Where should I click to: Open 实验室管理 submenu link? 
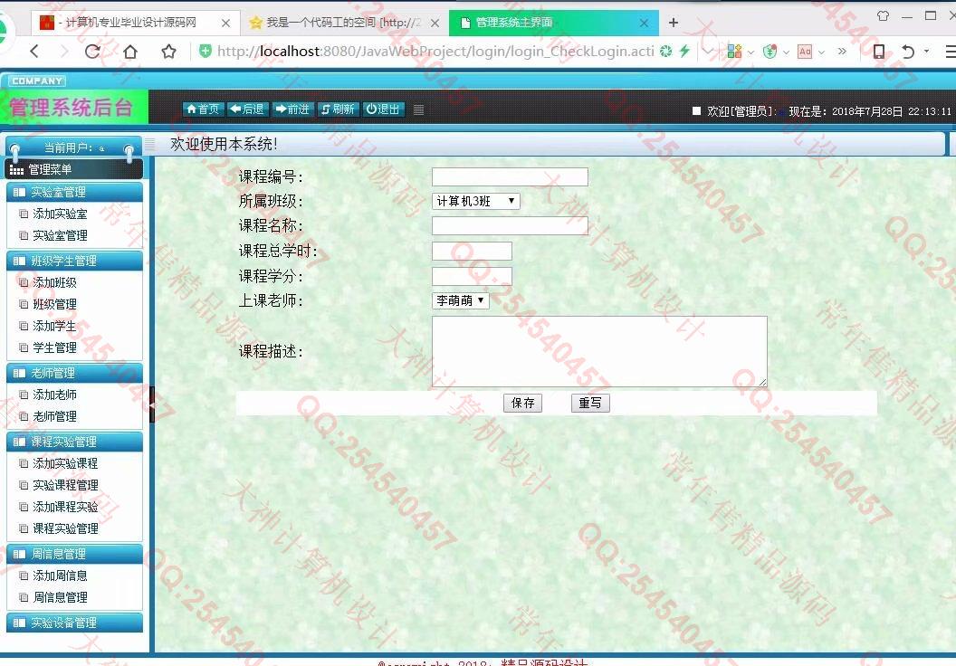[60, 236]
